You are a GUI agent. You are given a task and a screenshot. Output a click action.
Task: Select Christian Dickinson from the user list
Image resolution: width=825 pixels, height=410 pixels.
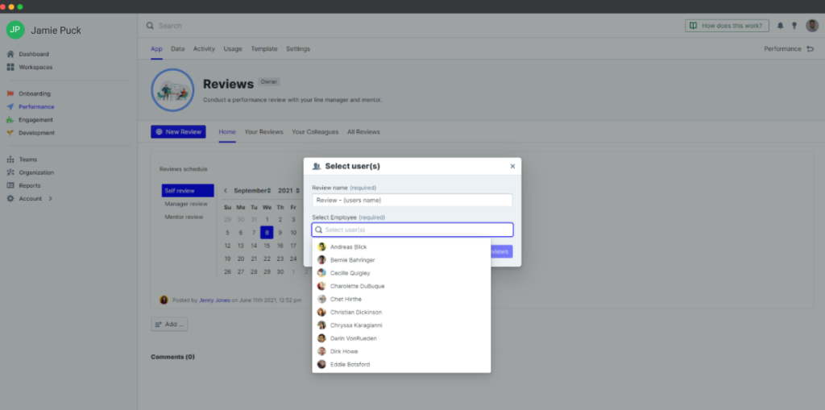pyautogui.click(x=401, y=312)
